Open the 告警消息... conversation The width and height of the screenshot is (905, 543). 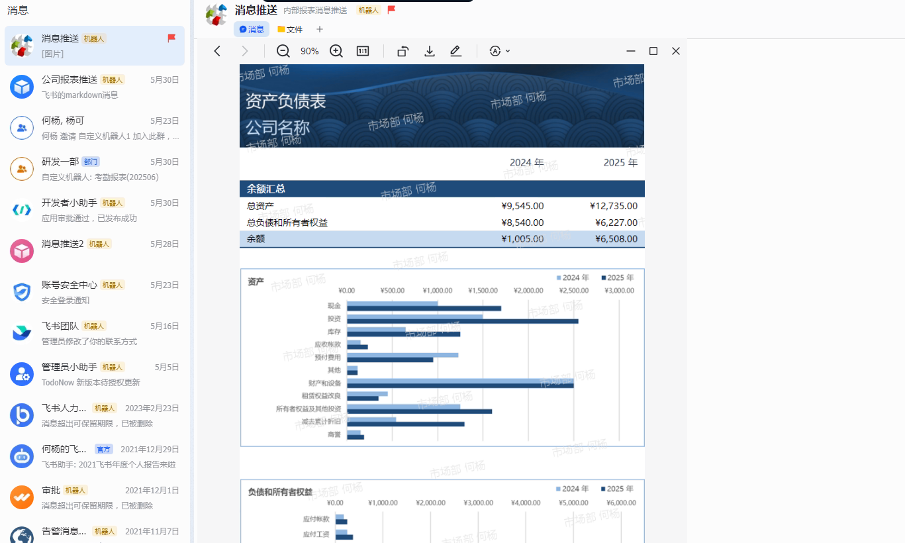[95, 531]
